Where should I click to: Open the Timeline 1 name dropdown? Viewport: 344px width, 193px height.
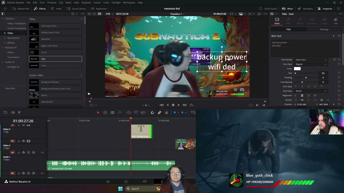click(177, 14)
